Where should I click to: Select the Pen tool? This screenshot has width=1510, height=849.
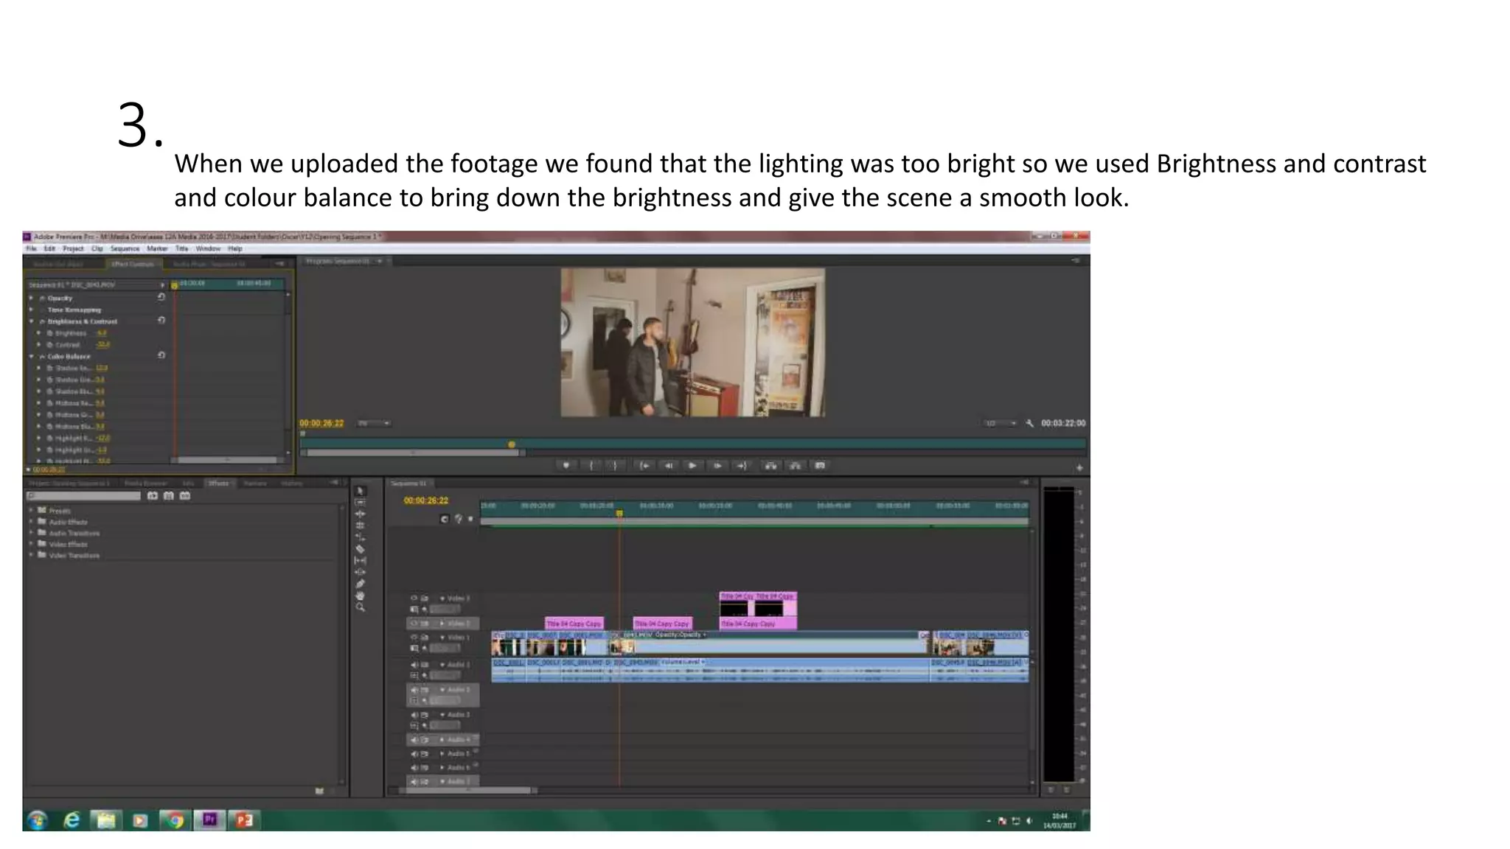tap(361, 584)
